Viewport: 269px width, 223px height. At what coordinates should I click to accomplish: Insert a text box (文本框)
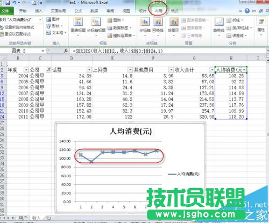point(56,33)
